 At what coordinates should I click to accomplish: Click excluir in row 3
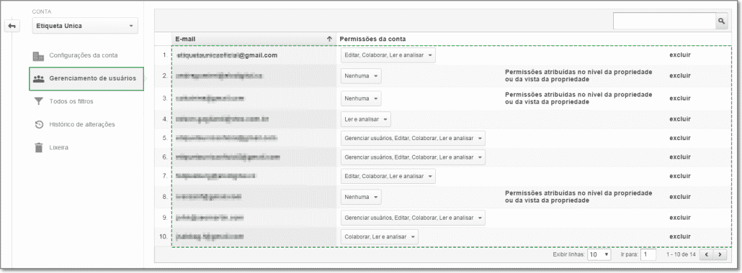[680, 98]
